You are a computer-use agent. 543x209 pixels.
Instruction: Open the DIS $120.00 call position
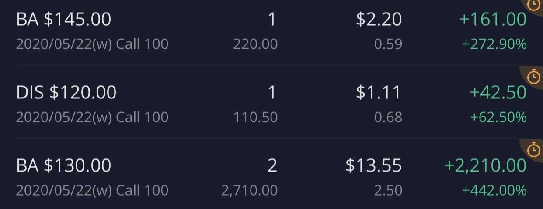tap(271, 103)
